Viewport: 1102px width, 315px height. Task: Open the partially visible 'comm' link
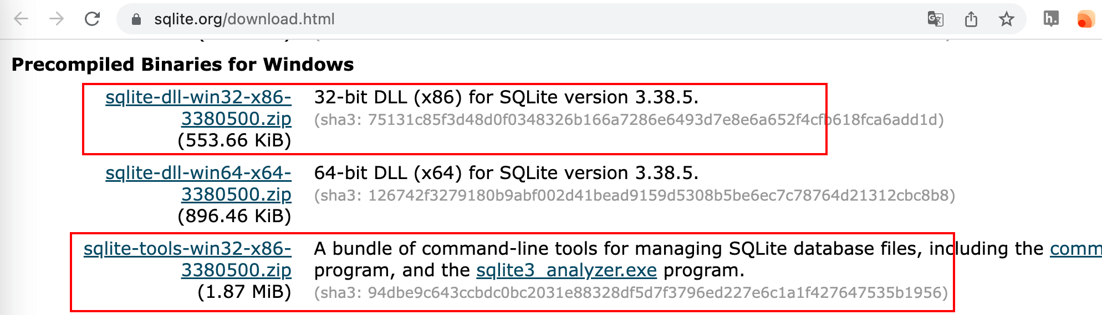[1075, 249]
